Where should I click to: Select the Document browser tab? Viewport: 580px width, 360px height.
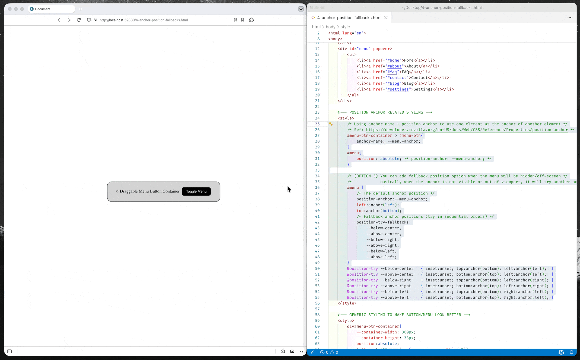pos(51,9)
